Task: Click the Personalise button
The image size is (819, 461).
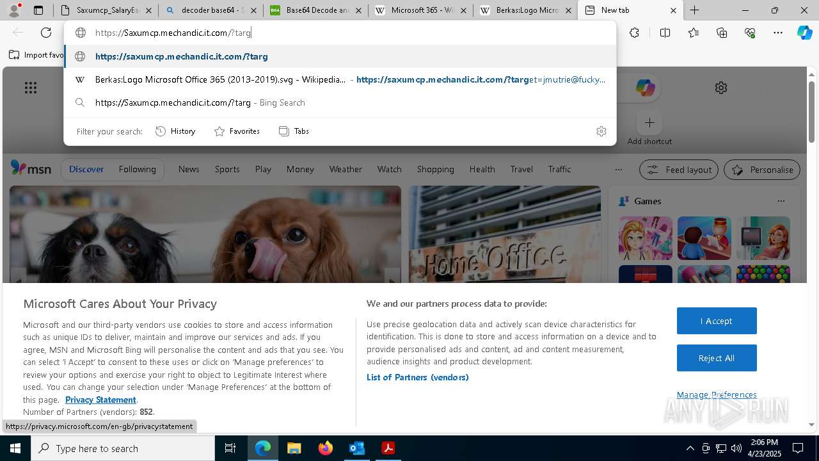Action: click(762, 170)
